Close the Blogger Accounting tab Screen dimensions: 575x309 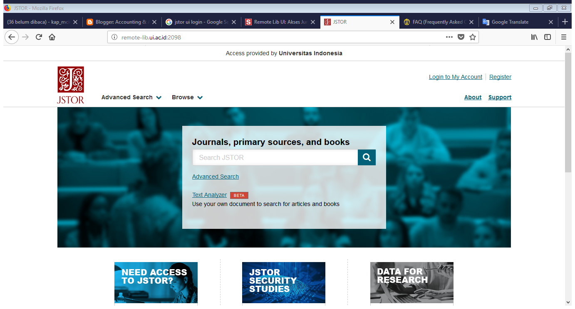coord(154,22)
